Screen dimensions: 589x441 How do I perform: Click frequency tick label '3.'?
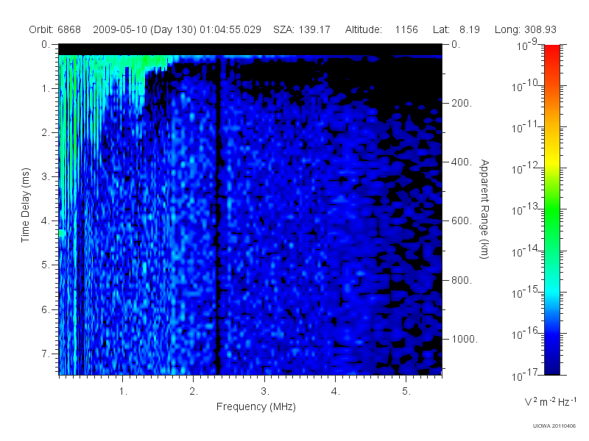(265, 391)
